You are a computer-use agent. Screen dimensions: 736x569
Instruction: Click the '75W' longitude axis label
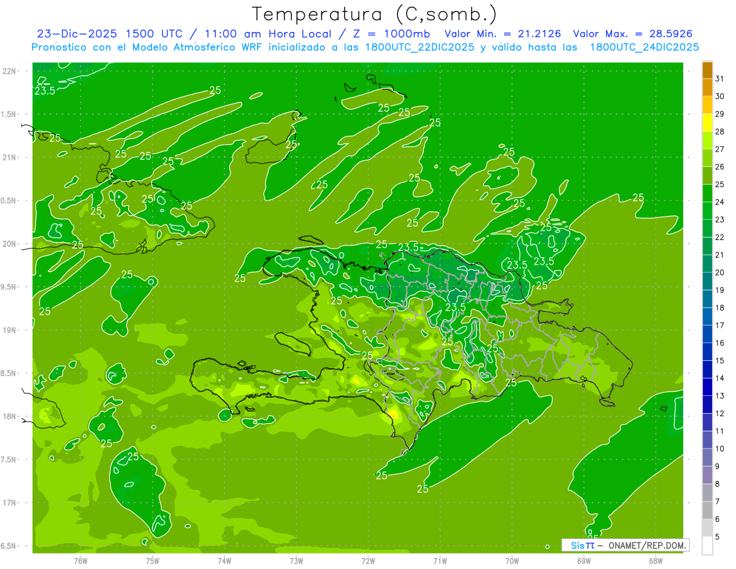click(x=153, y=560)
